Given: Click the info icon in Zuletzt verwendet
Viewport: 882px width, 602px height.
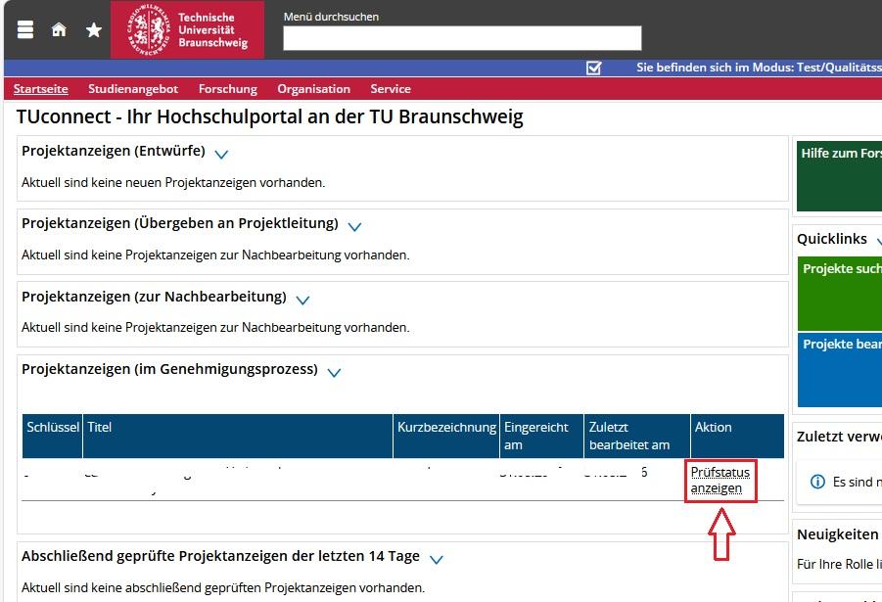Looking at the screenshot, I should 817,482.
